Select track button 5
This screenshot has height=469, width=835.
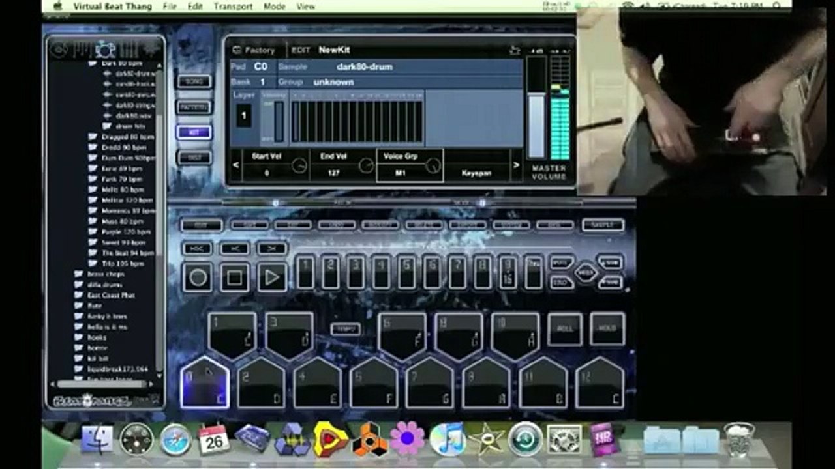click(406, 272)
